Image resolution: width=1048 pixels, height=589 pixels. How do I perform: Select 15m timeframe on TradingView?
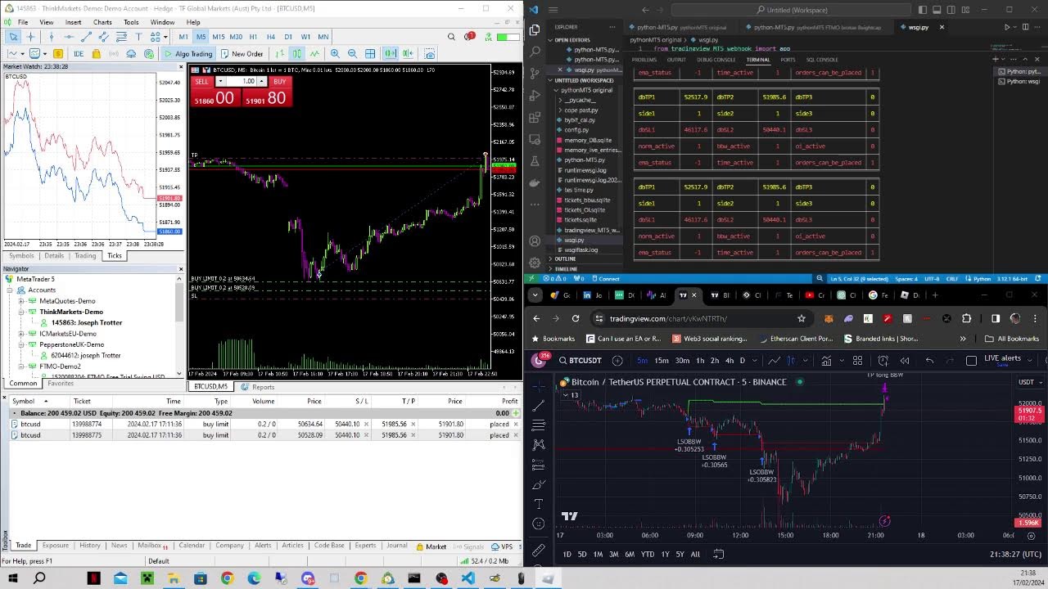[x=661, y=361]
